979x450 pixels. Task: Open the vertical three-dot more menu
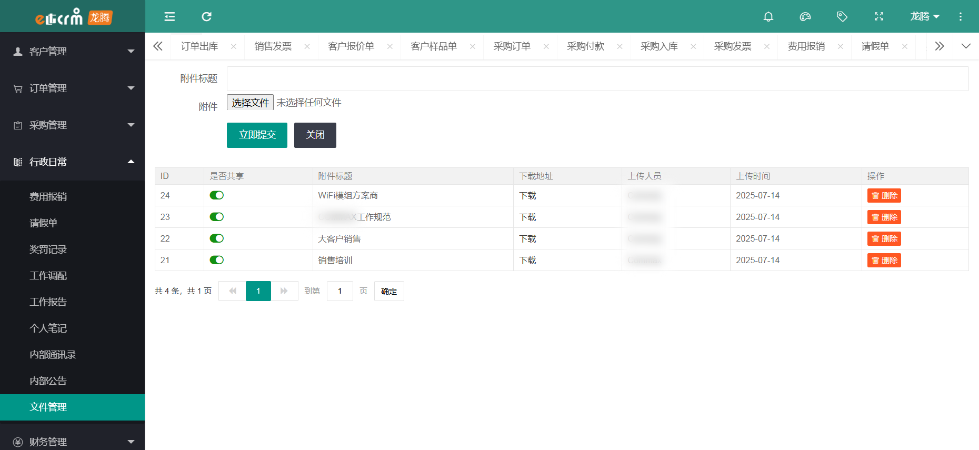pos(960,17)
